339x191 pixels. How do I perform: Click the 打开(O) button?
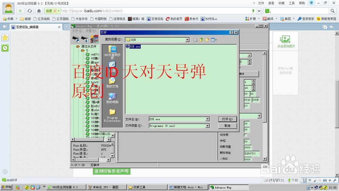[x=227, y=119]
